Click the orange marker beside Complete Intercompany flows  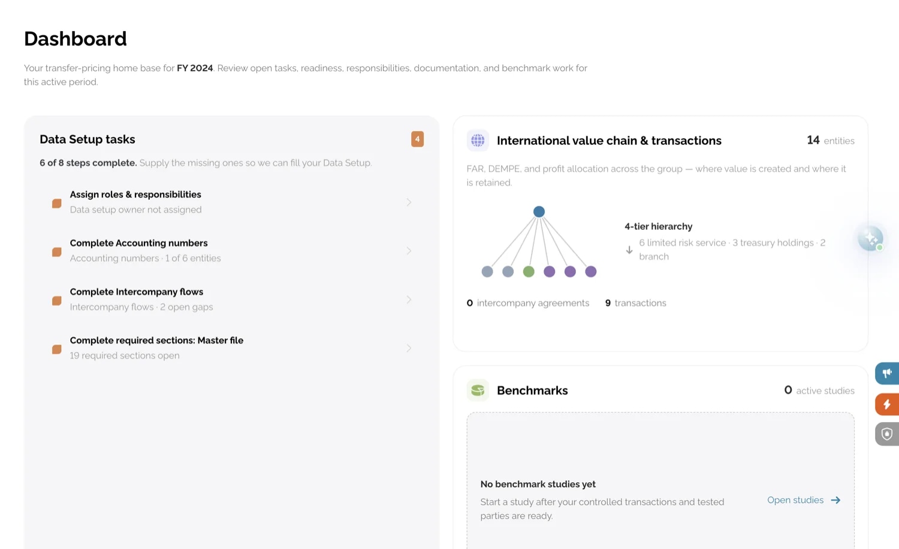point(57,300)
